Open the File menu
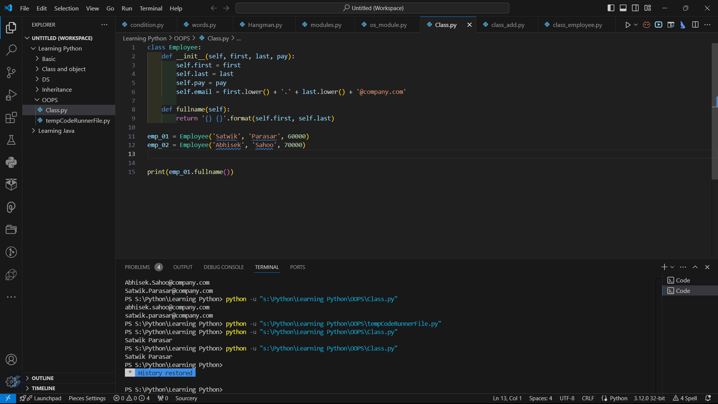This screenshot has width=718, height=404. click(x=25, y=8)
